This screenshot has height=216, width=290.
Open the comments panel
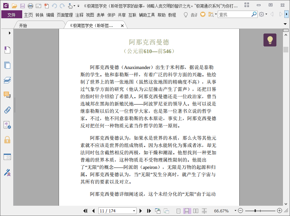click(7, 95)
